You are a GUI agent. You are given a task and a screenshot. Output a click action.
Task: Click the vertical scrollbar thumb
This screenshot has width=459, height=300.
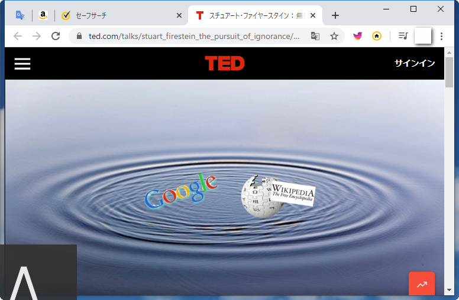[449, 72]
